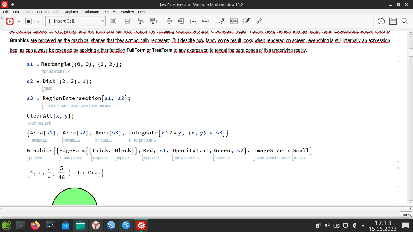This screenshot has width=413, height=232.
Task: Open the File menu
Action: pyautogui.click(x=6, y=12)
